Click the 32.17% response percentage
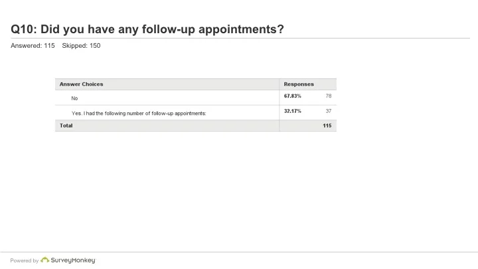The image size is (478, 269). [x=292, y=111]
